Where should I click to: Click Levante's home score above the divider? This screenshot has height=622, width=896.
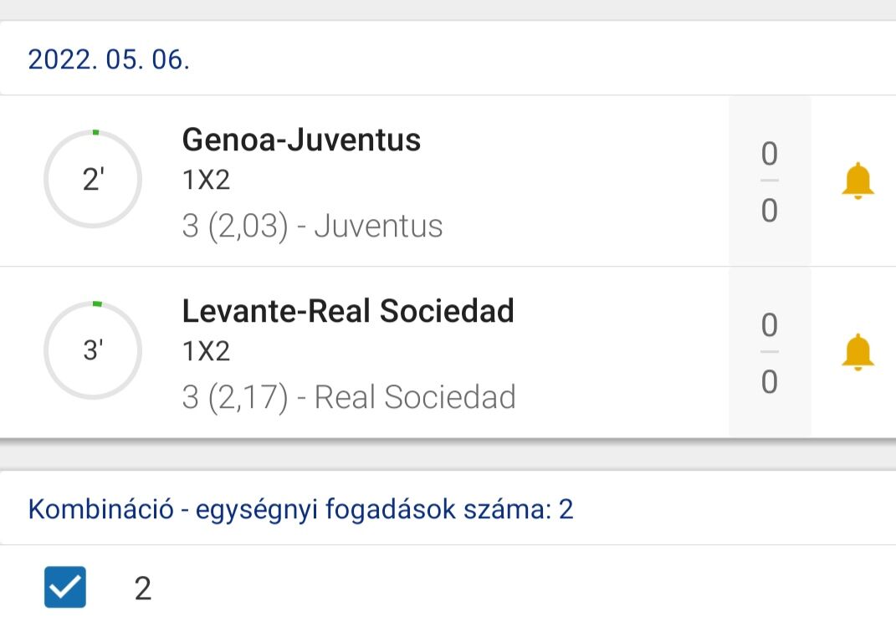pyautogui.click(x=770, y=325)
